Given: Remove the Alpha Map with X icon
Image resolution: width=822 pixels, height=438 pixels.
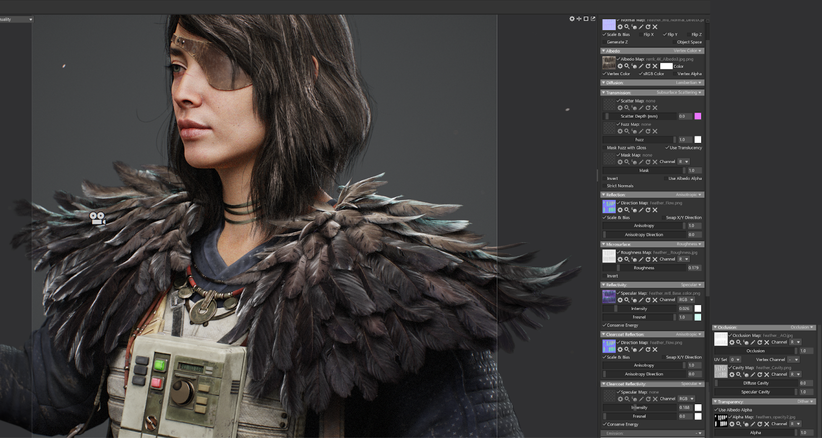Looking at the screenshot, I should (767, 424).
